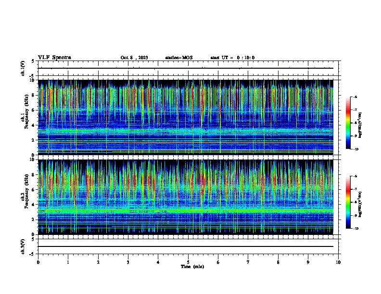381x294 pixels.
Task: Click the "6" kHz tick on ch.2 frequency axis
Action: 34,190
